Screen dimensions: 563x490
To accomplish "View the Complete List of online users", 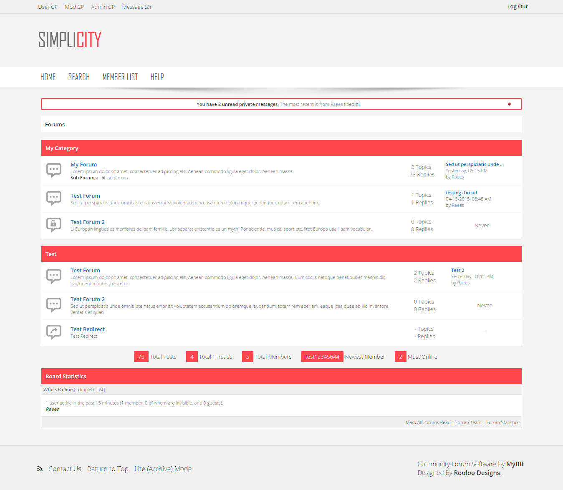I will click(x=89, y=389).
